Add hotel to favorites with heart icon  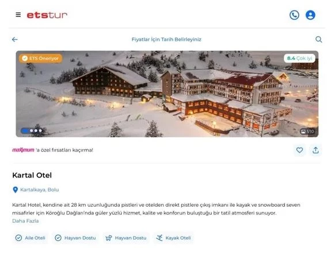tap(299, 150)
